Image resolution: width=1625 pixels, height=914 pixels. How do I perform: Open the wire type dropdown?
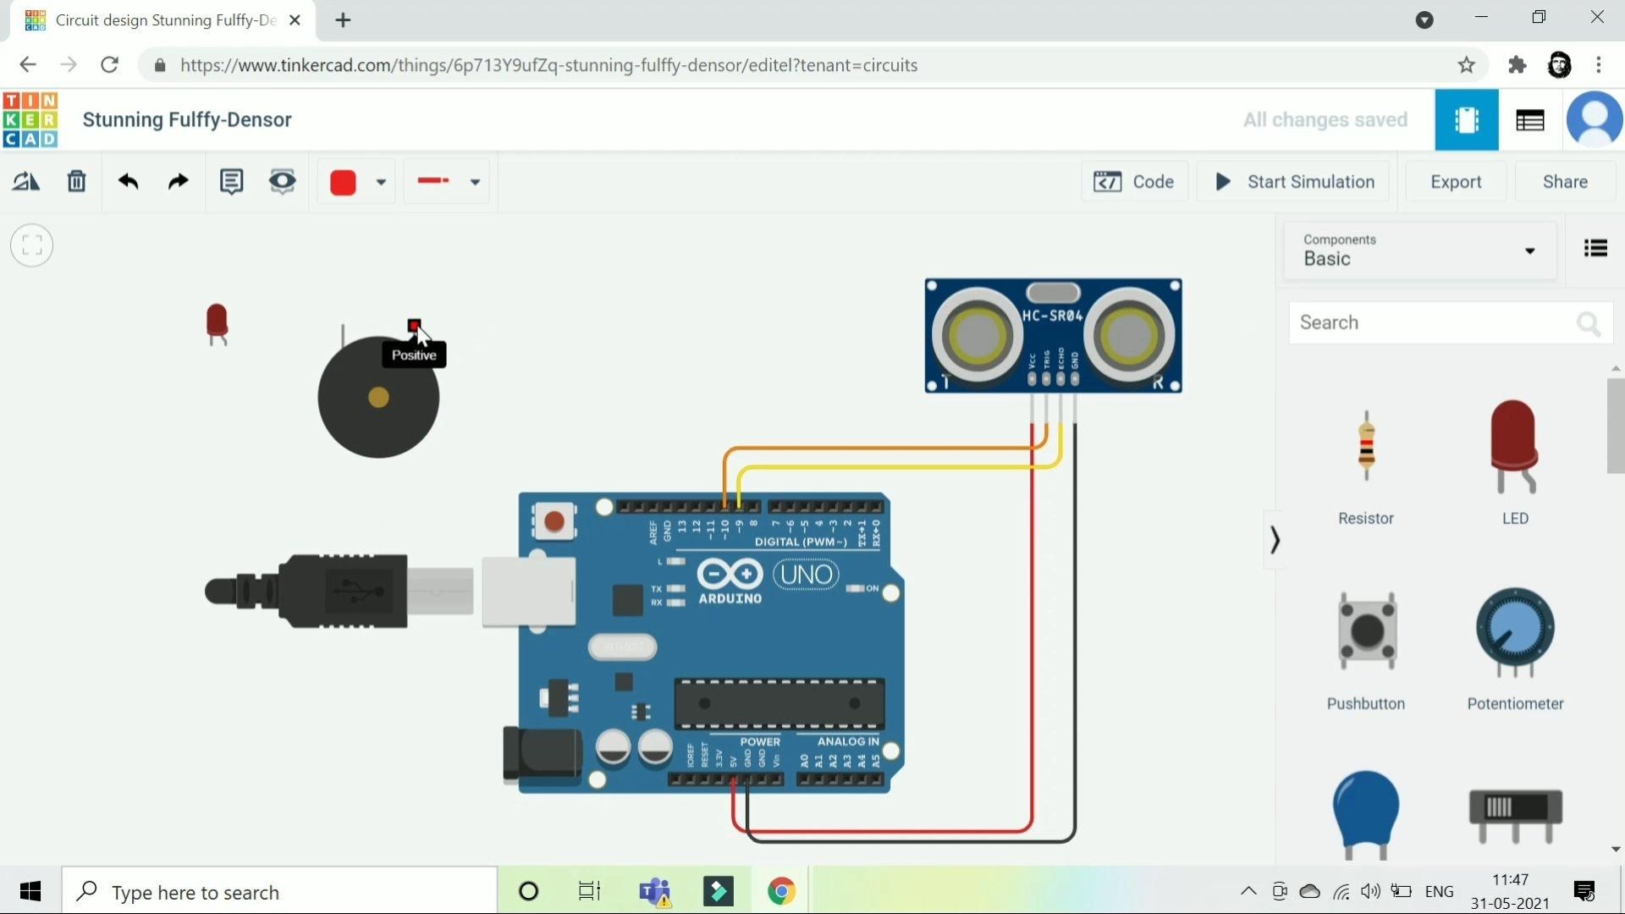click(x=475, y=181)
